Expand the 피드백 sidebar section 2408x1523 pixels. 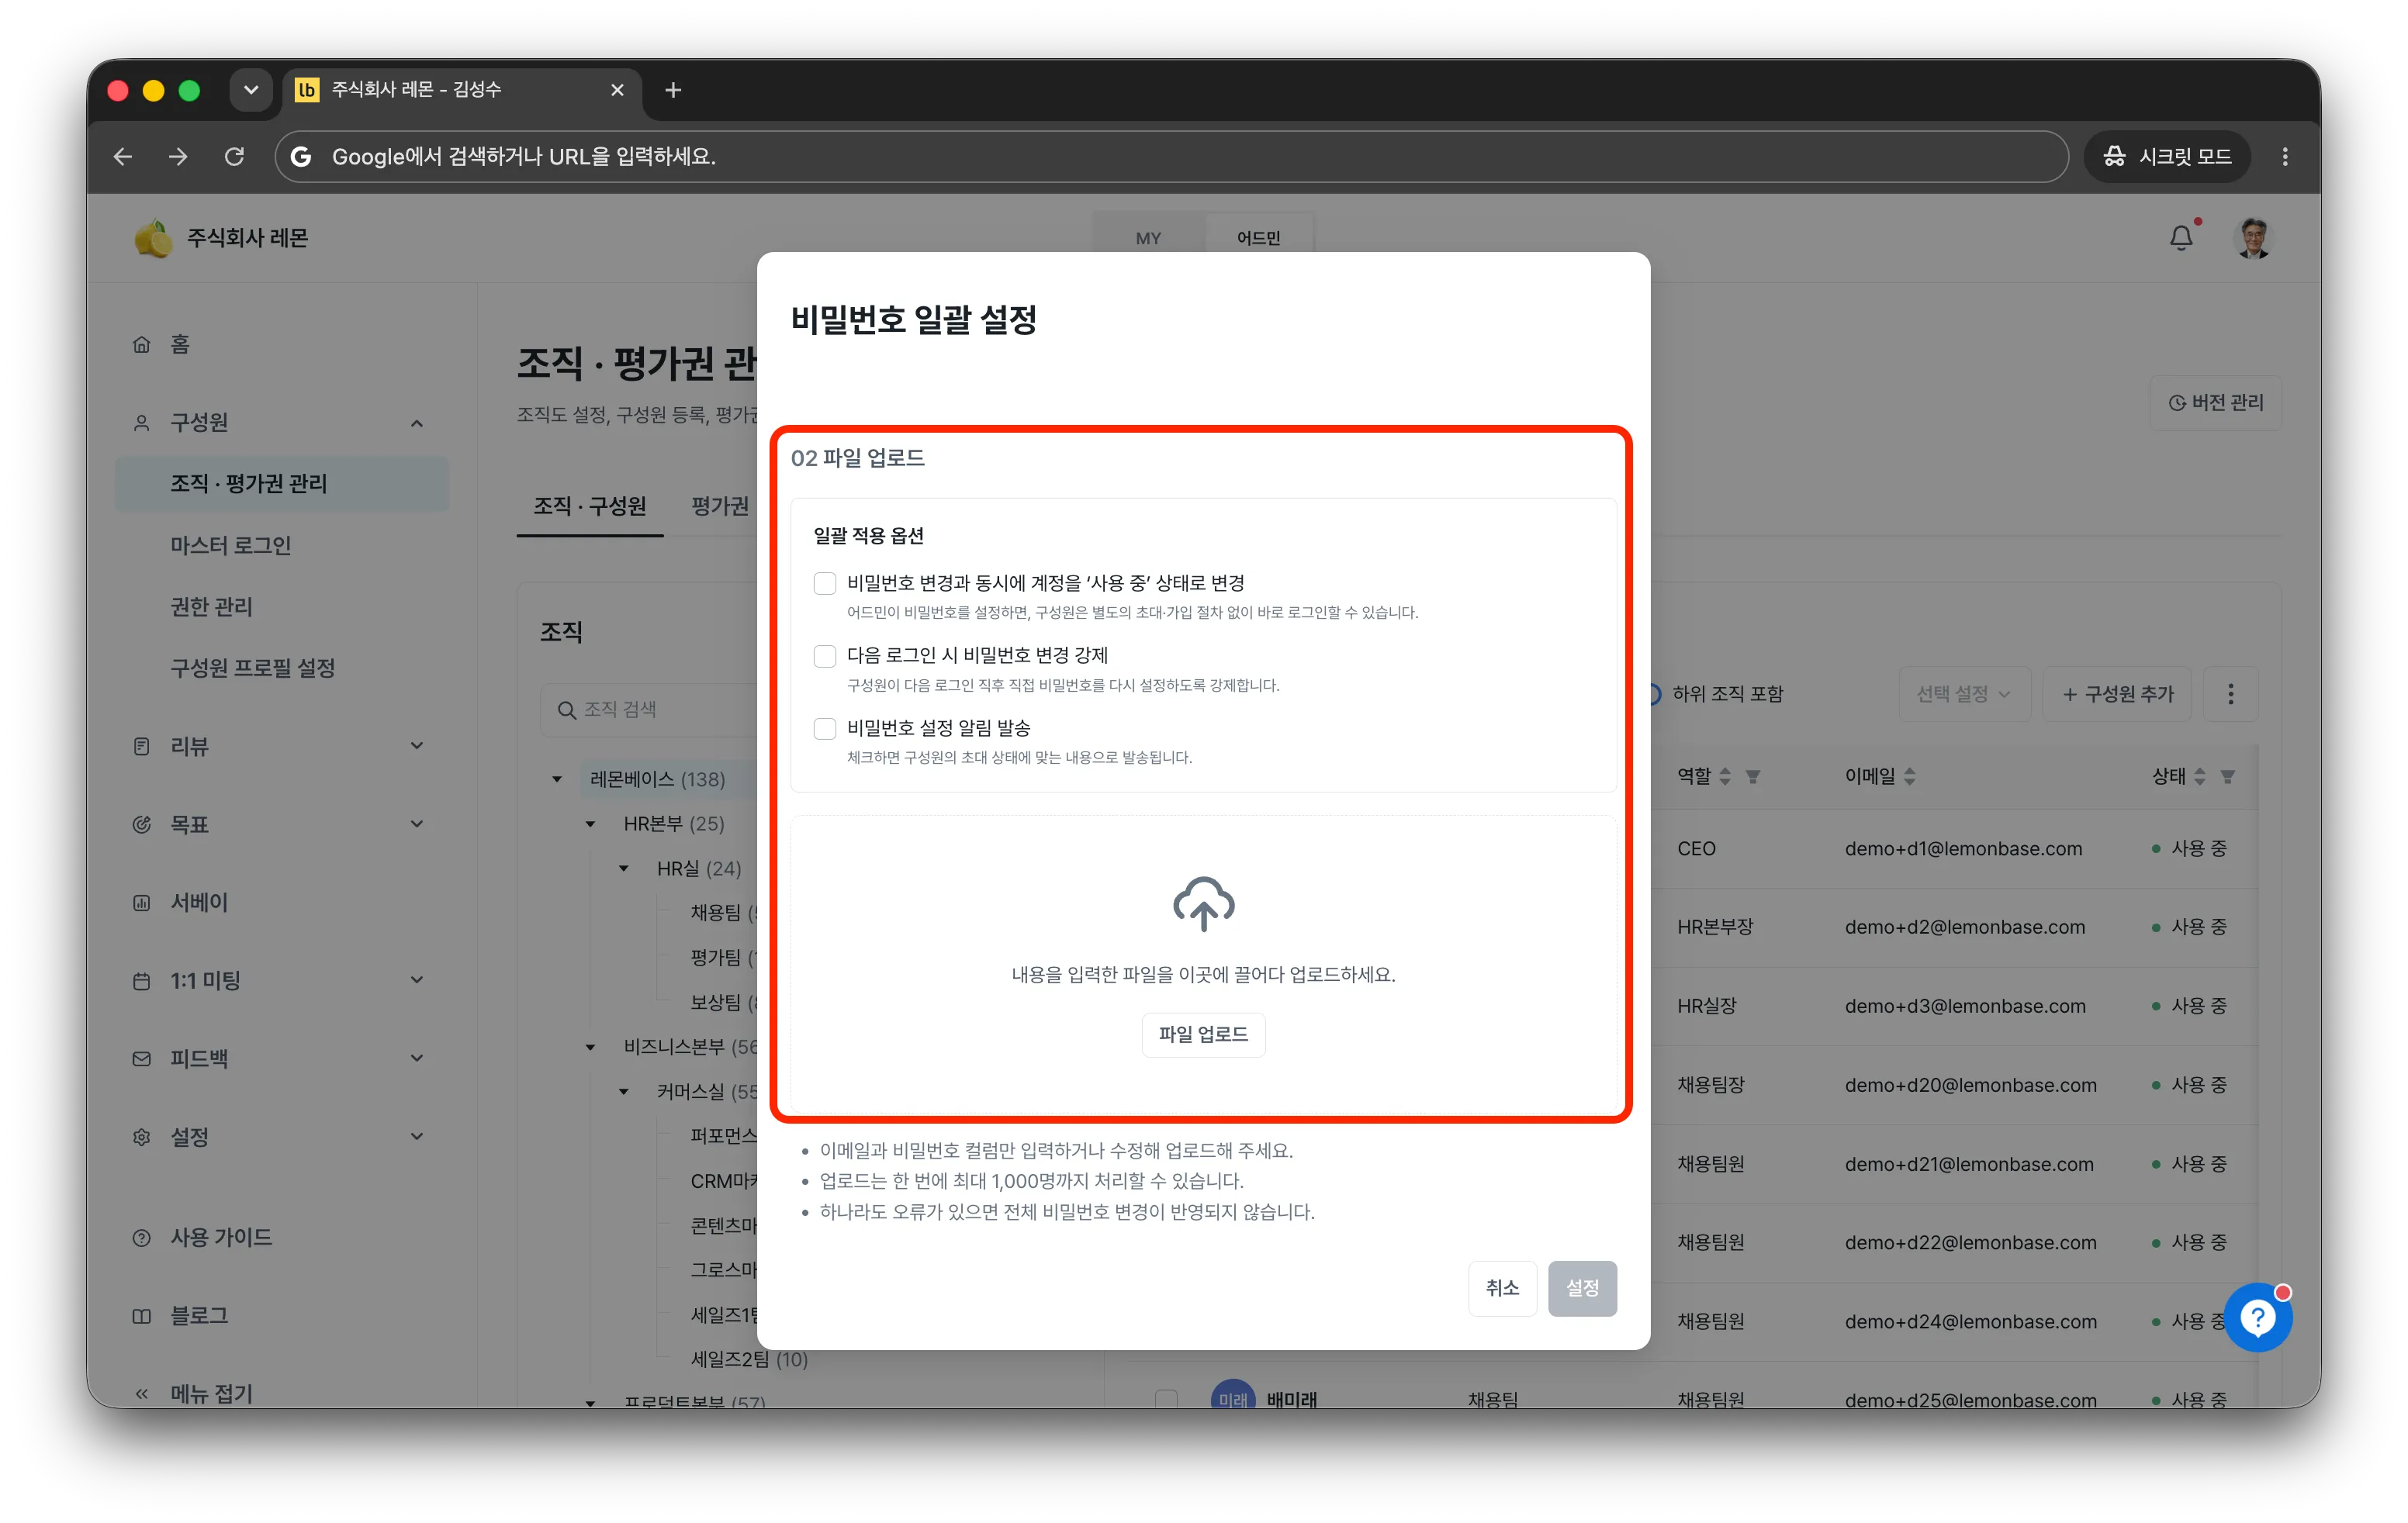[x=417, y=1059]
